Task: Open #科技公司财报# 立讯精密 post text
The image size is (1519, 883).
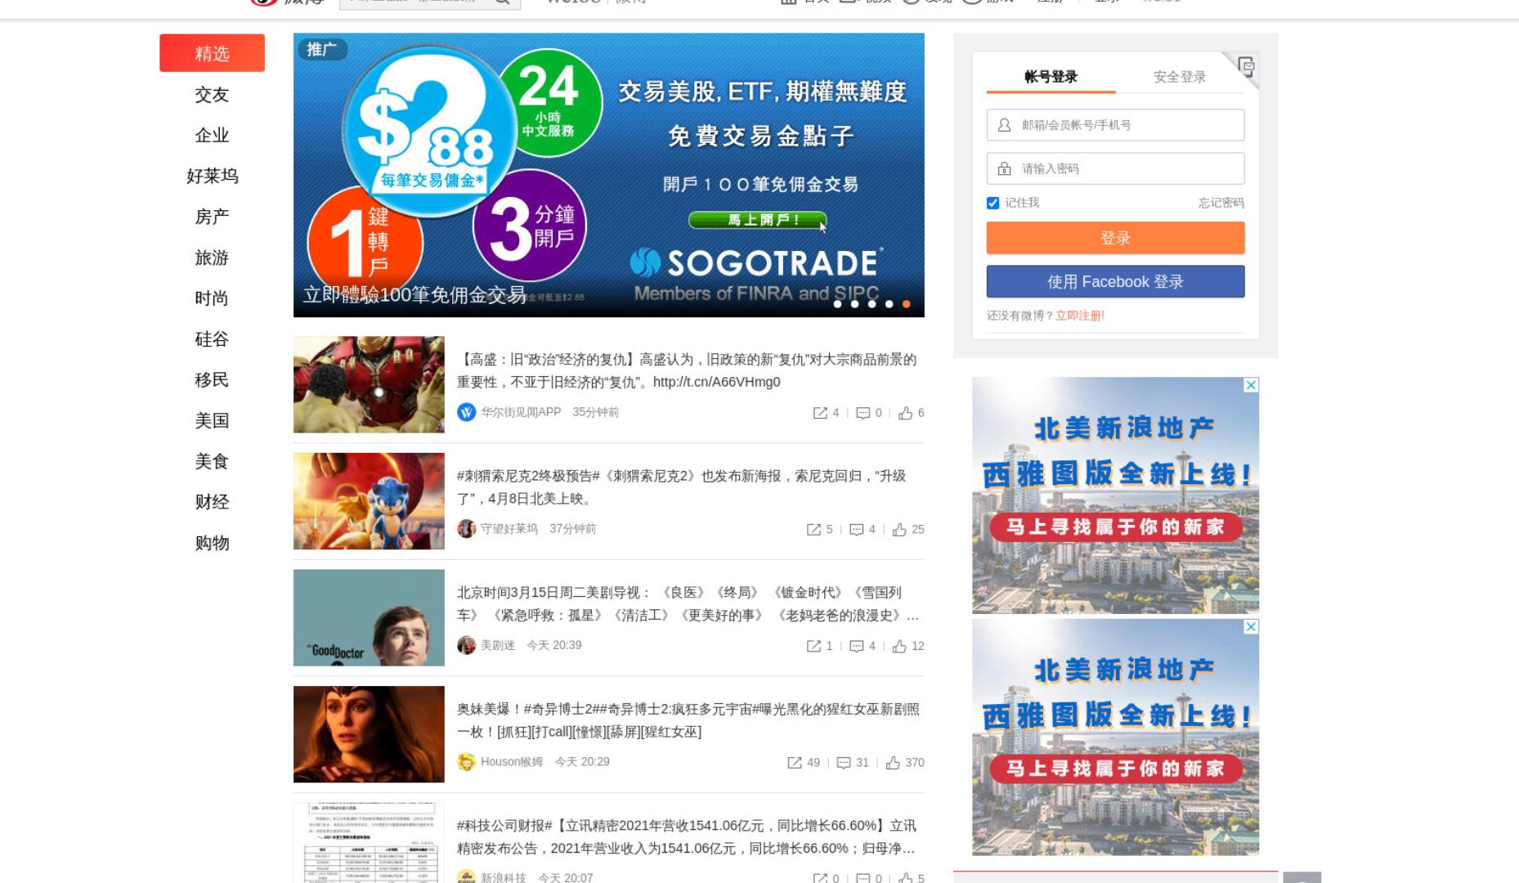Action: (x=687, y=837)
